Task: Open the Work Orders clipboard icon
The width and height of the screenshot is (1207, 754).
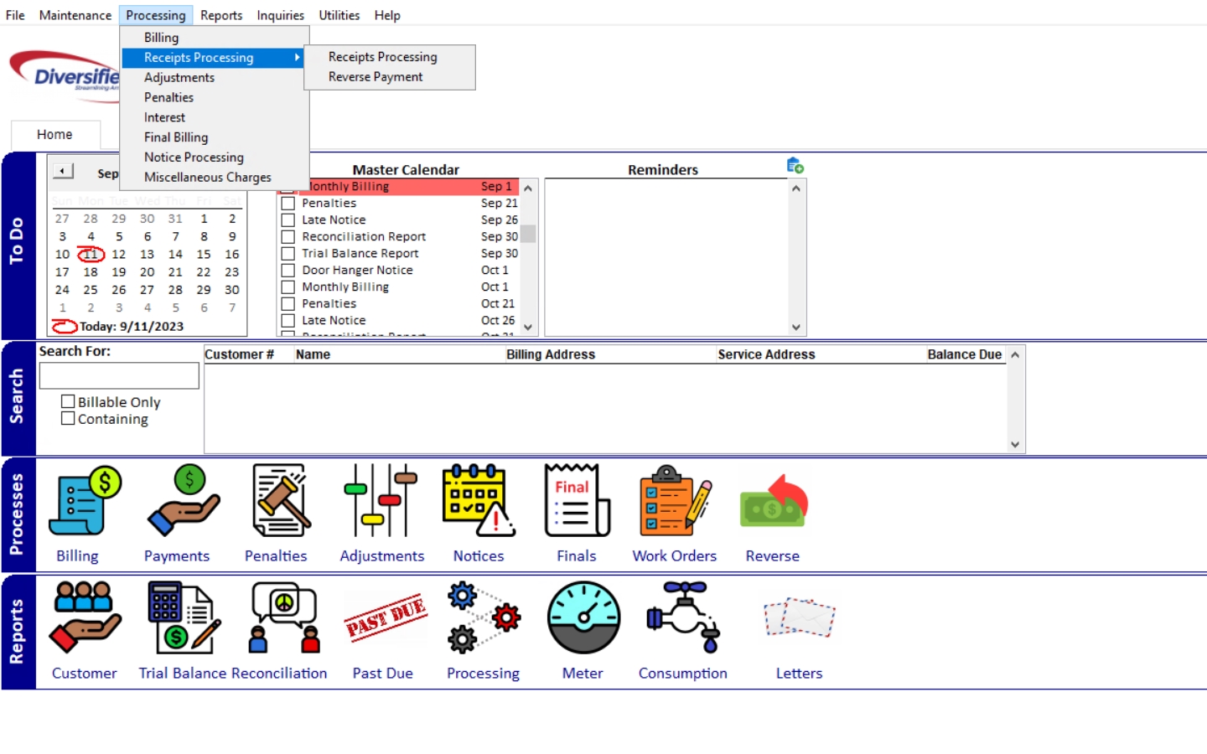Action: (x=674, y=502)
